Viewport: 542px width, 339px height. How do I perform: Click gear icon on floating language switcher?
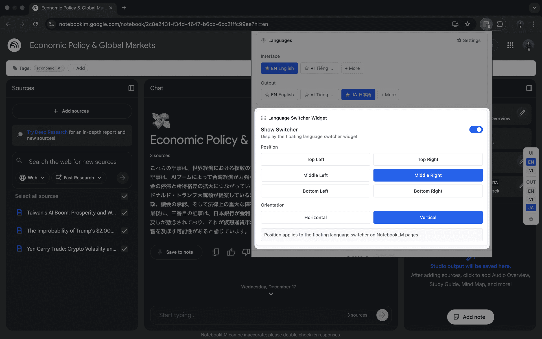click(x=531, y=219)
